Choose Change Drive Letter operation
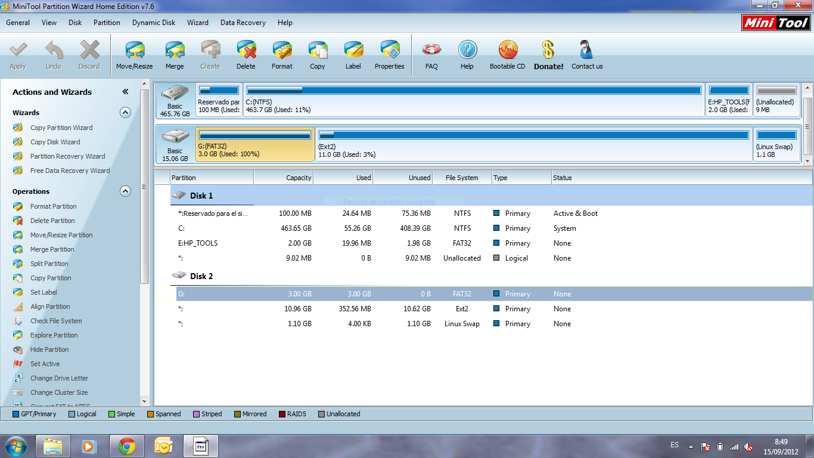Viewport: 814px width, 458px height. coord(59,378)
